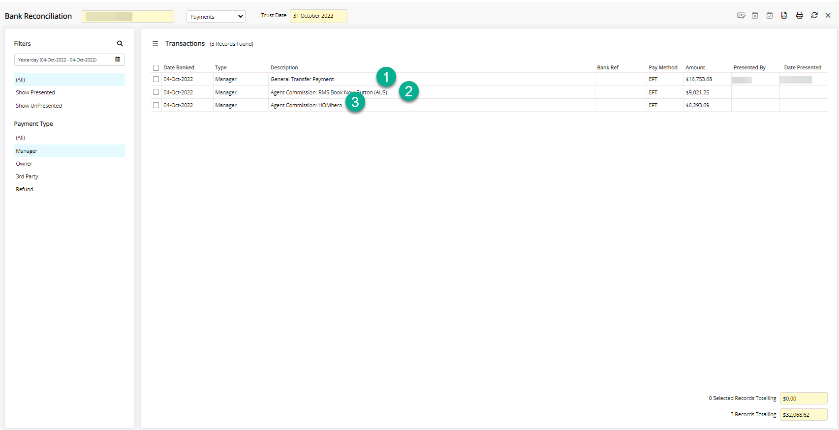Click the printer icon
The image size is (839, 430).
coord(799,16)
